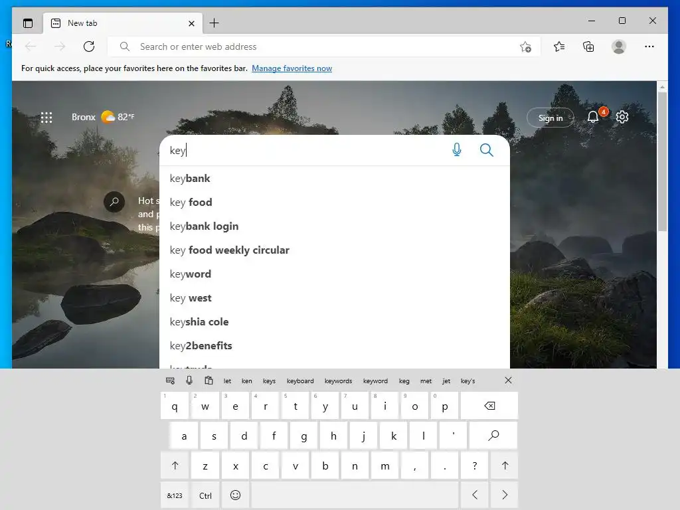The image size is (680, 510).
Task: Open the notifications bell icon
Action: pos(593,117)
